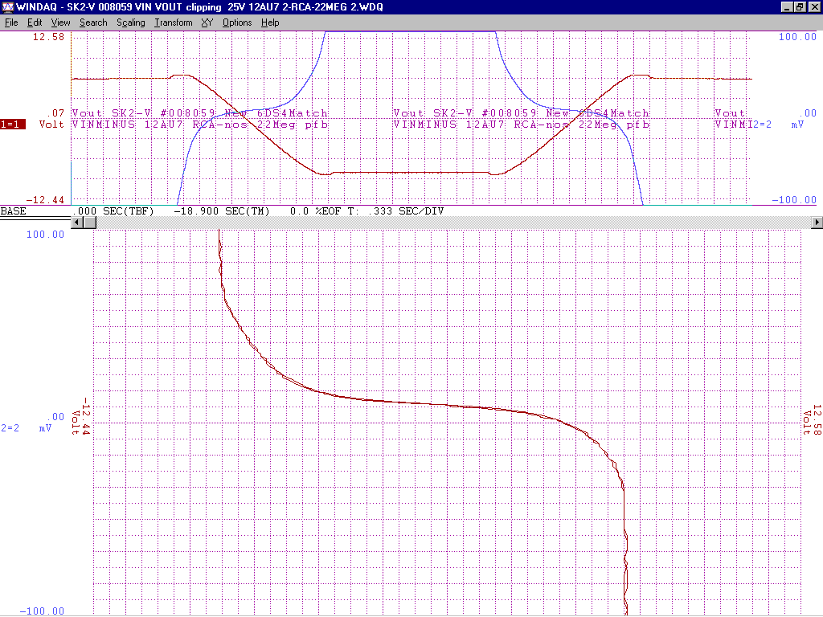Screen dimensions: 823x617
Task: Click the WinDaq application icon in title bar
Action: [x=8, y=7]
